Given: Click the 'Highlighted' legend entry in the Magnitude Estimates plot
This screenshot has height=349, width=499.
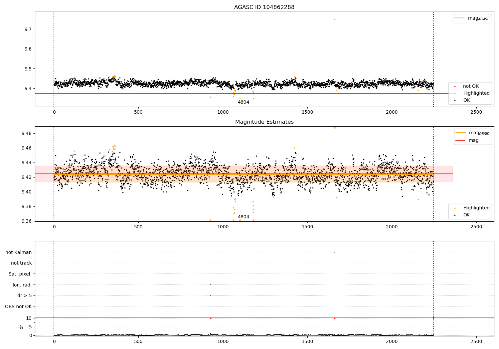Looking at the screenshot, I should pyautogui.click(x=476, y=208).
